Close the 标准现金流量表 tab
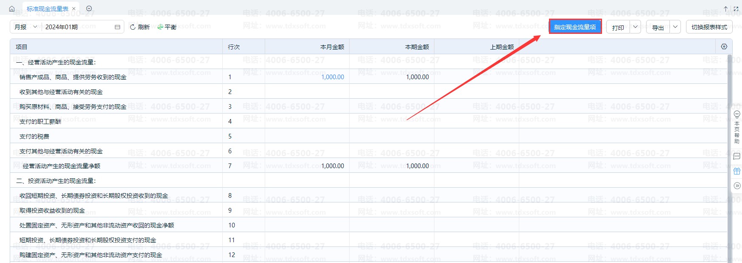The width and height of the screenshot is (742, 263). coord(74,8)
